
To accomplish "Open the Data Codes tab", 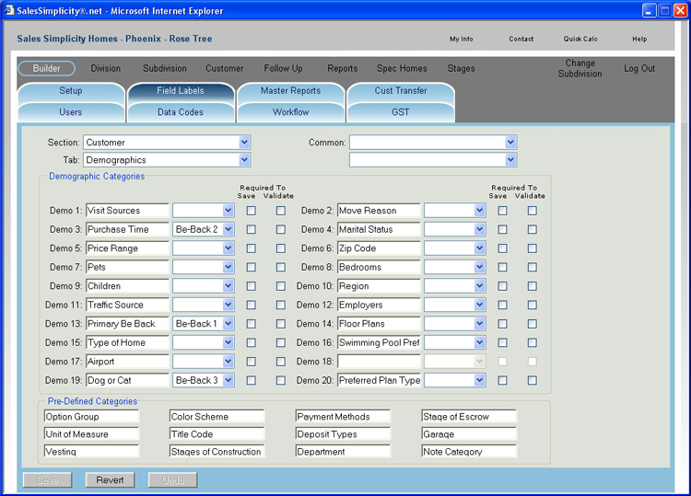I will tap(181, 112).
